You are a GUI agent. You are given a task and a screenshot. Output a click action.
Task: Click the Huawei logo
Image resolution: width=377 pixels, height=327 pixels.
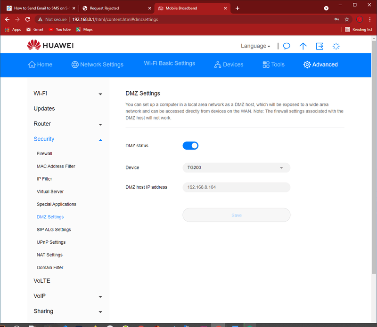(x=50, y=45)
